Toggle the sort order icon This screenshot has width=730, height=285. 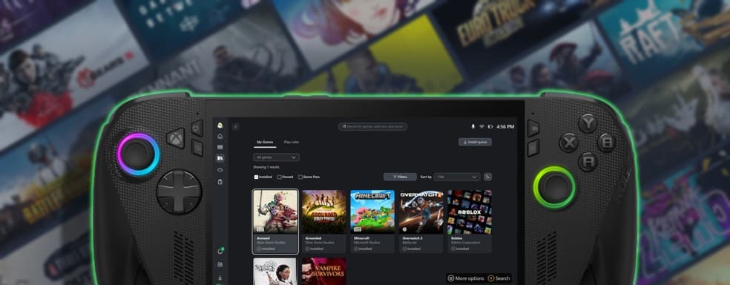[x=487, y=177]
